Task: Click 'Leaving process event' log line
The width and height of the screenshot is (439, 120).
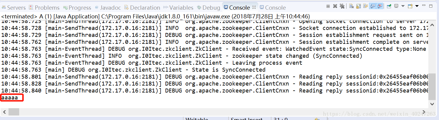Action: (x=152, y=63)
